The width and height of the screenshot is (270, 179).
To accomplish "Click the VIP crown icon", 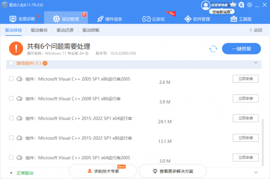I will click(233, 5).
